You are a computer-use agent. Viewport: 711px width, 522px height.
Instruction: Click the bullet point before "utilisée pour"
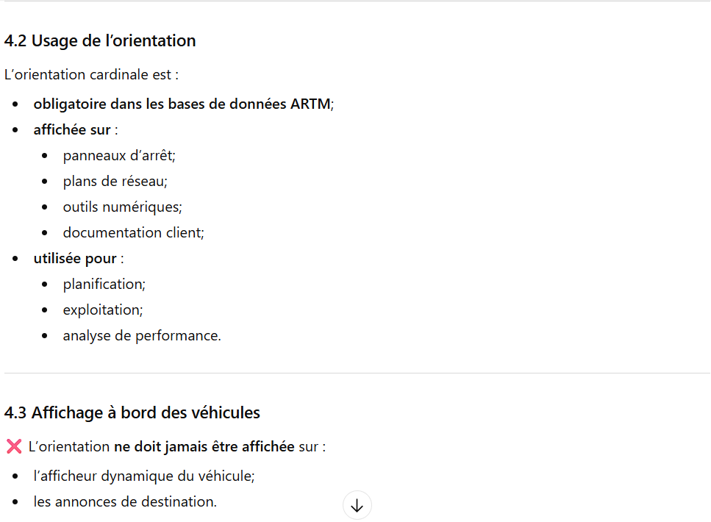tap(16, 259)
